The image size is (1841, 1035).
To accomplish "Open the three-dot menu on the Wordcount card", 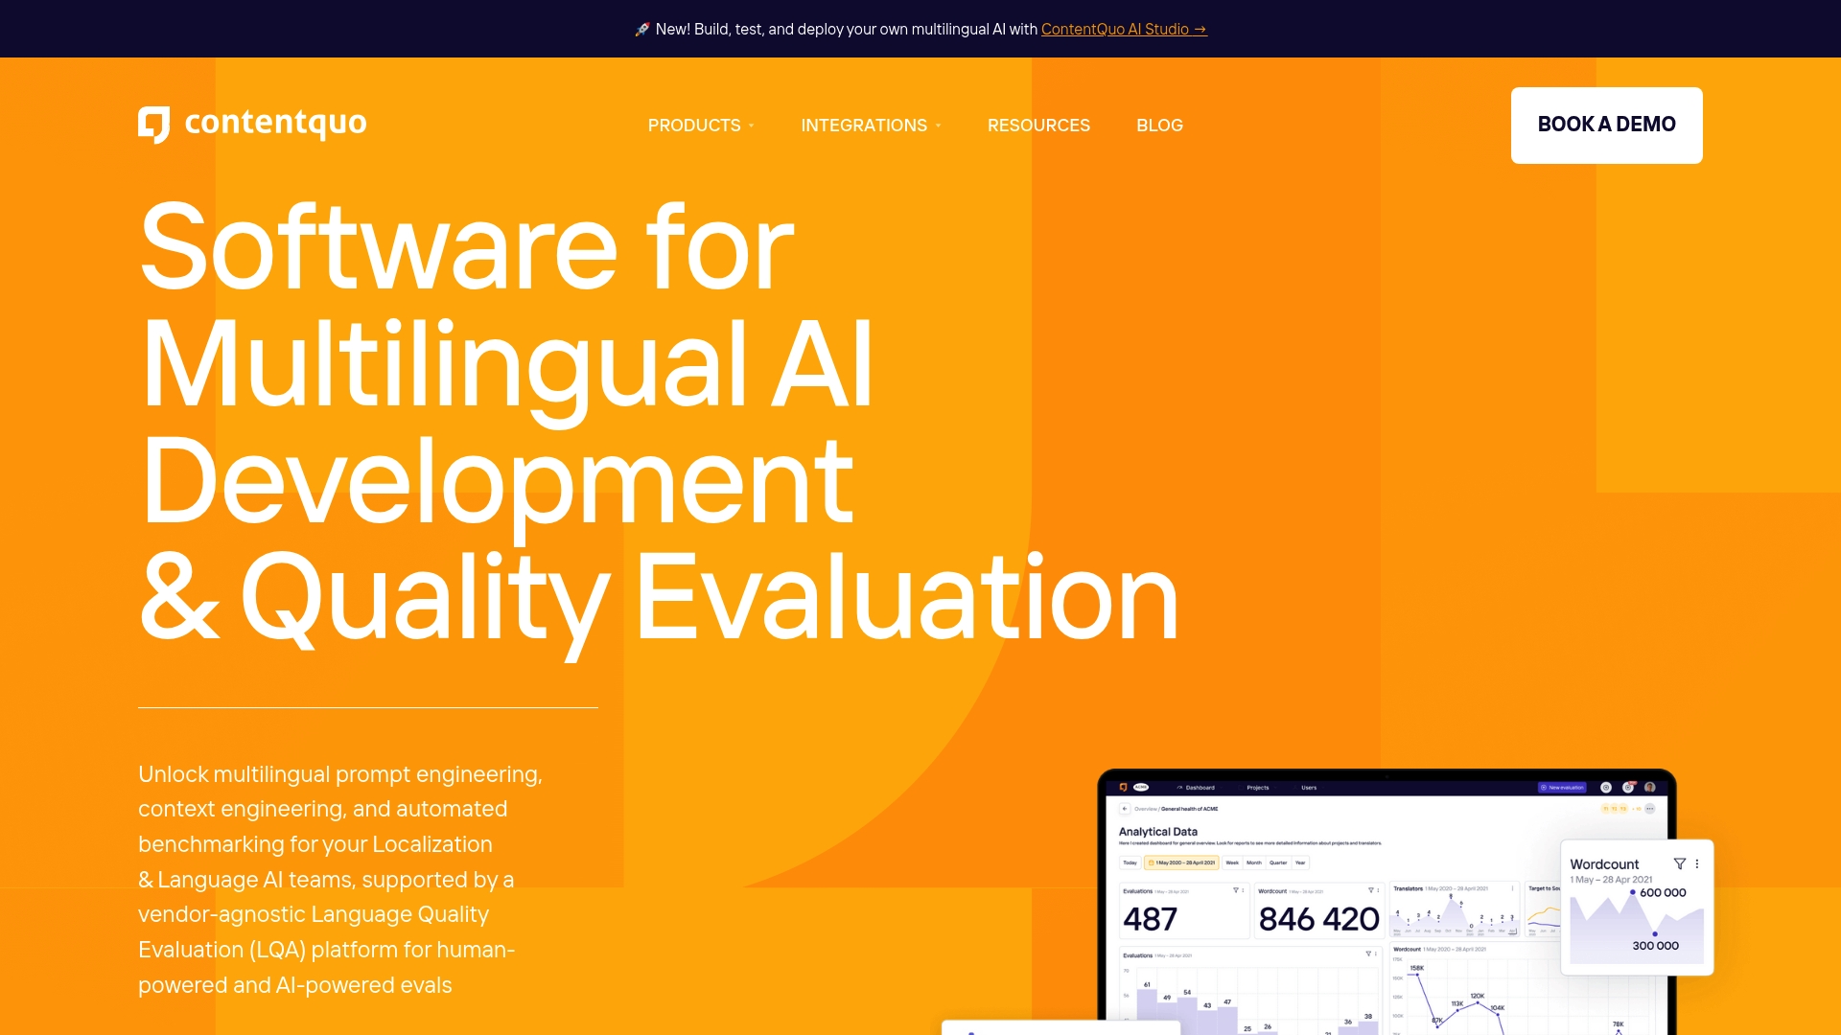I will tap(1697, 863).
